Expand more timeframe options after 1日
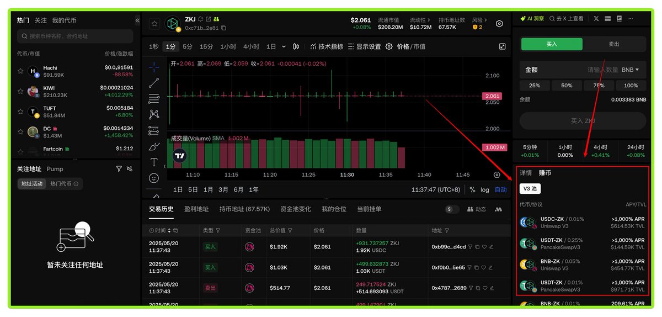 [284, 47]
